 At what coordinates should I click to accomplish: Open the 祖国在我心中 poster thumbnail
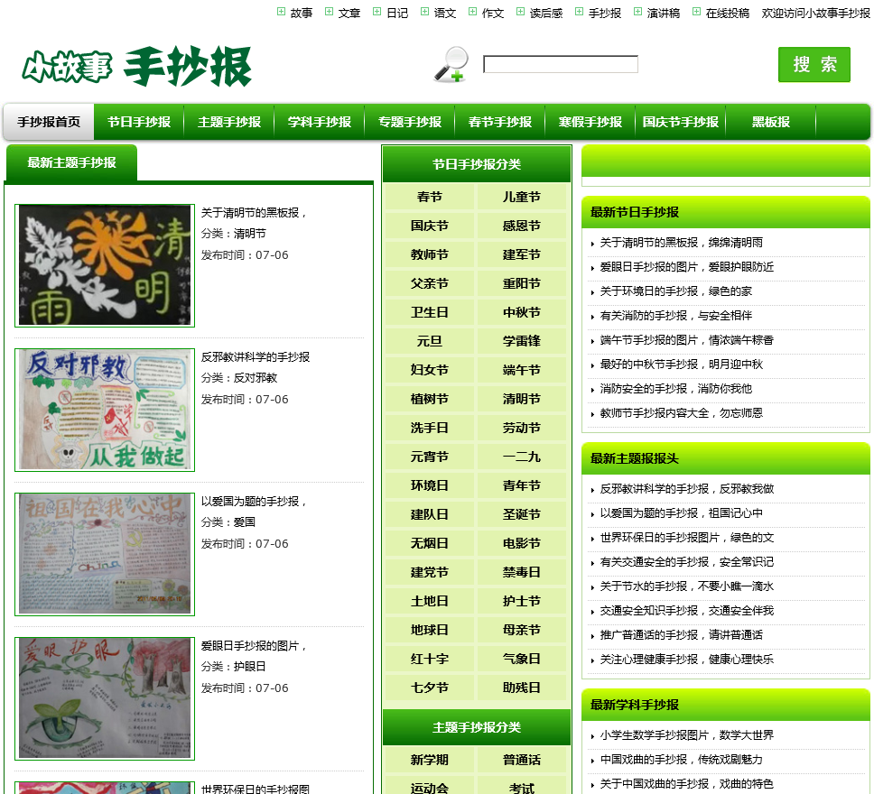[x=105, y=554]
